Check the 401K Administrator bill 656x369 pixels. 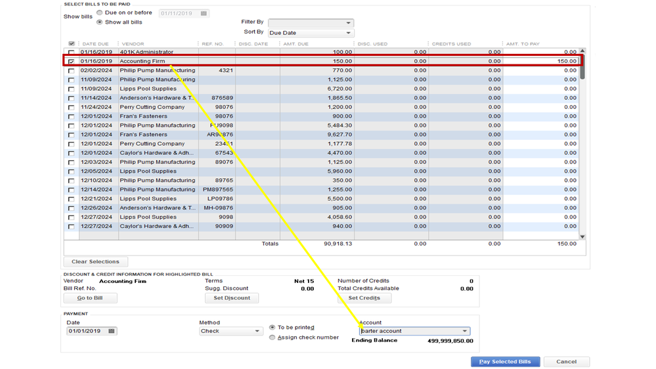point(72,53)
